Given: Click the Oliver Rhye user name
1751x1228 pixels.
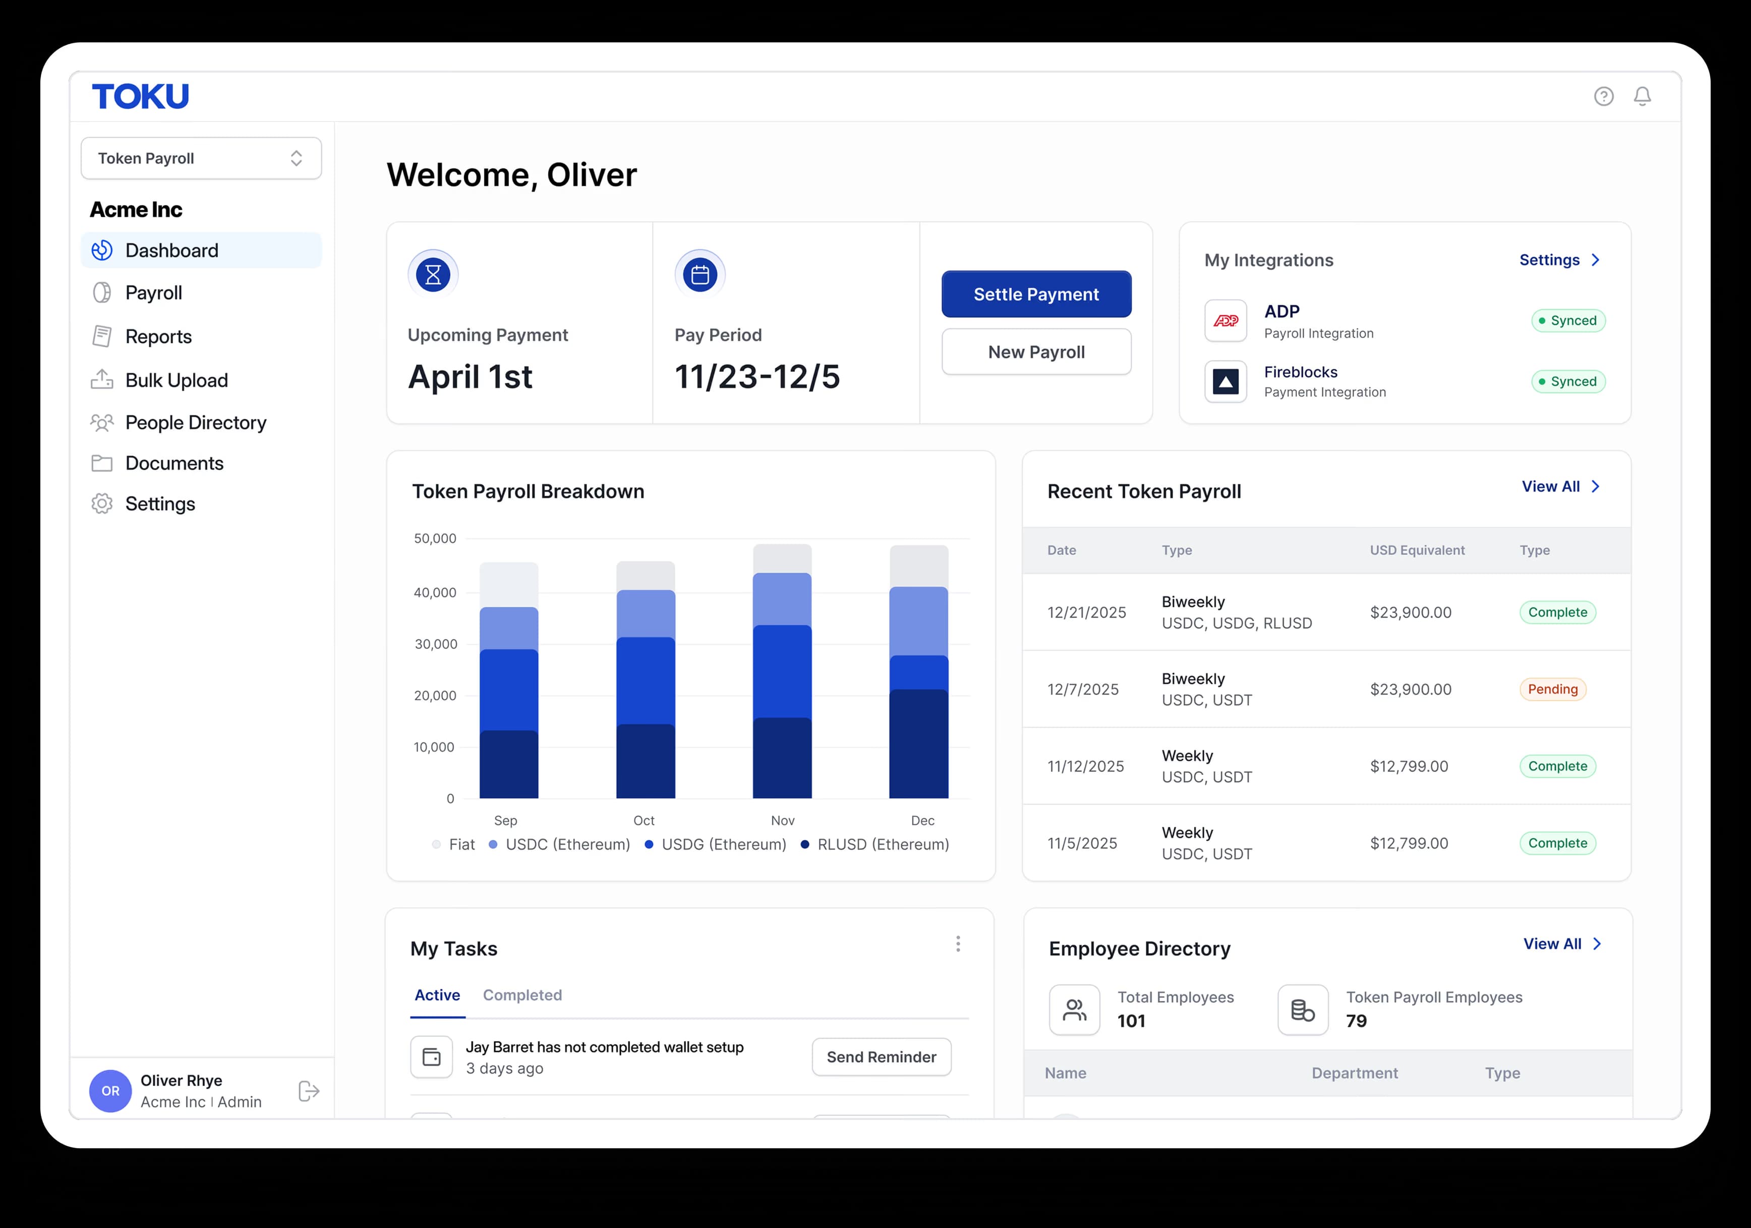Looking at the screenshot, I should [182, 1081].
